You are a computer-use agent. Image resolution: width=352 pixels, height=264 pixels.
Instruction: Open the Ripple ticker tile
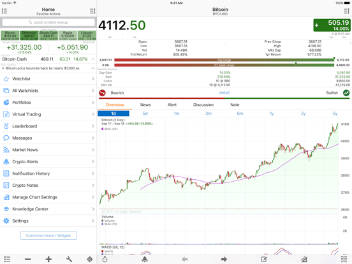click(x=68, y=36)
